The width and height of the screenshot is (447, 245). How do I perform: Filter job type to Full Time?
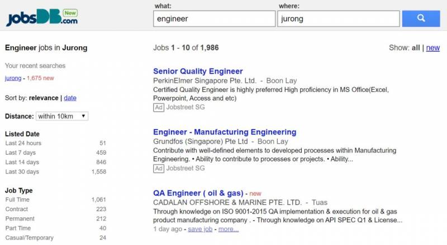pos(17,200)
